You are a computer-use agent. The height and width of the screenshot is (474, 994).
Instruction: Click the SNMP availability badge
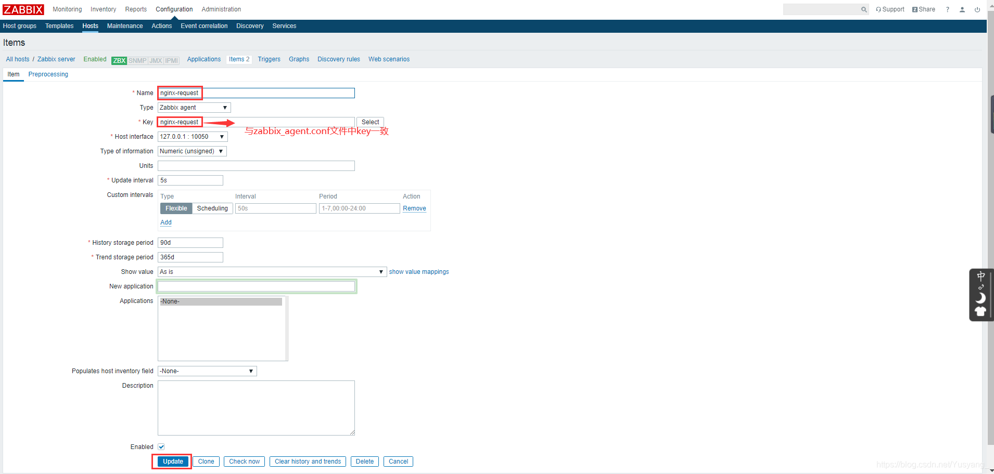[137, 60]
